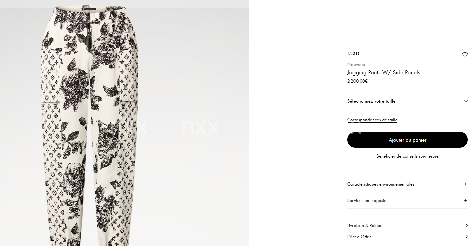Click the plus icon next to Caractéristiques environnementales
Viewport: 472px width, 246px height.
pyautogui.click(x=465, y=184)
